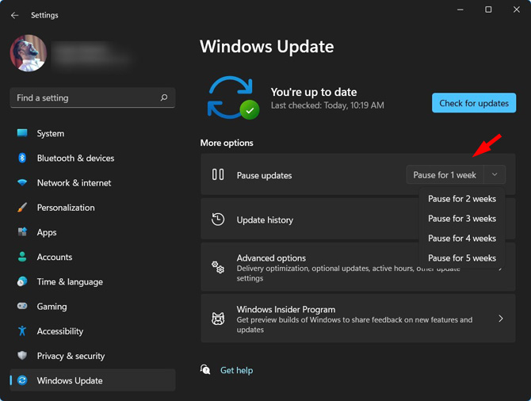Minimize the Settings window

(x=460, y=10)
